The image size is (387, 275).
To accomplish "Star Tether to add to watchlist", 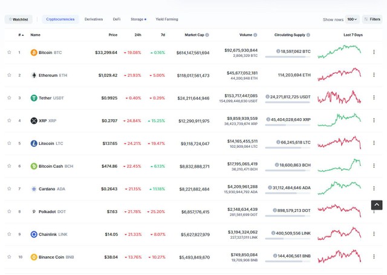I will click(x=9, y=98).
